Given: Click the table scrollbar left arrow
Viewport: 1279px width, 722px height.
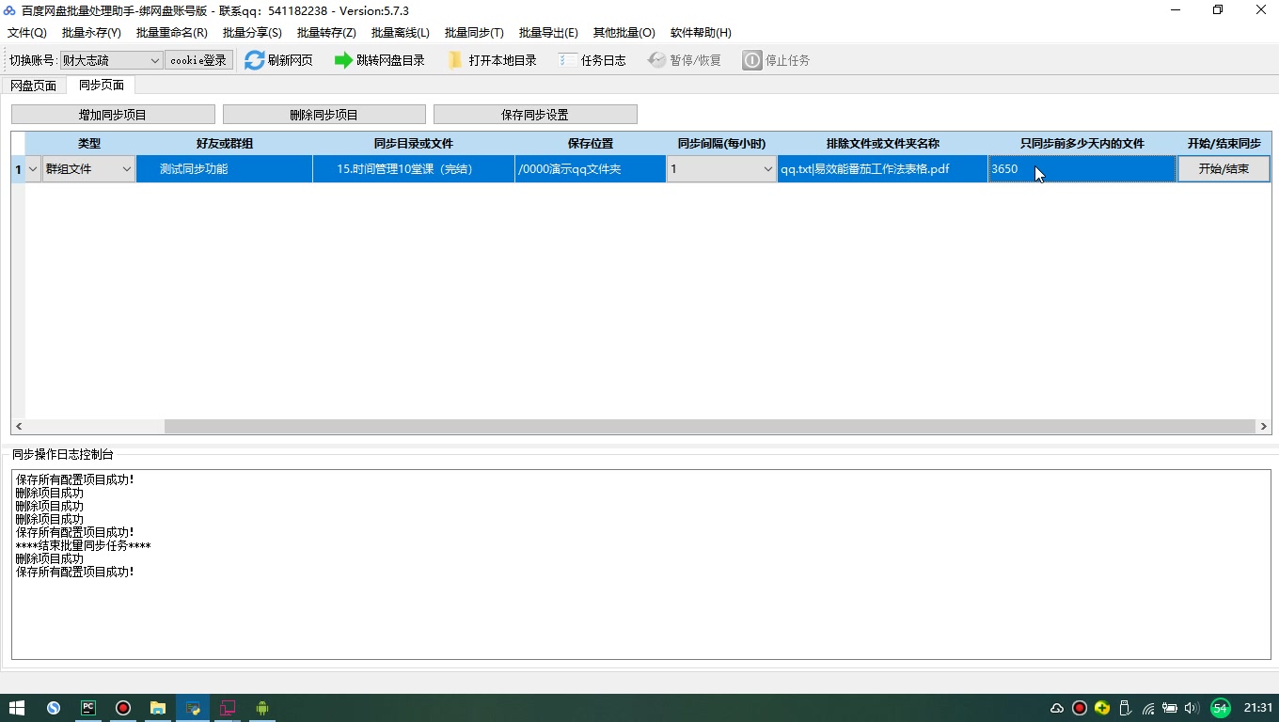Looking at the screenshot, I should point(18,427).
